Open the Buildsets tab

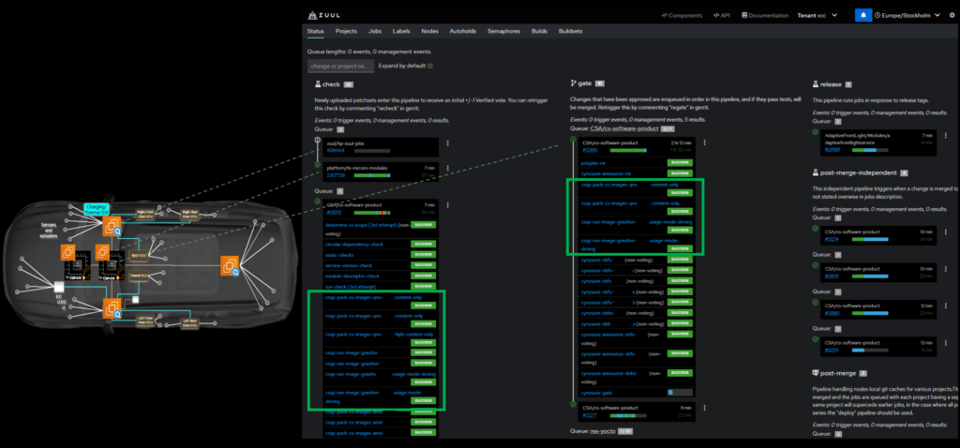(x=571, y=31)
